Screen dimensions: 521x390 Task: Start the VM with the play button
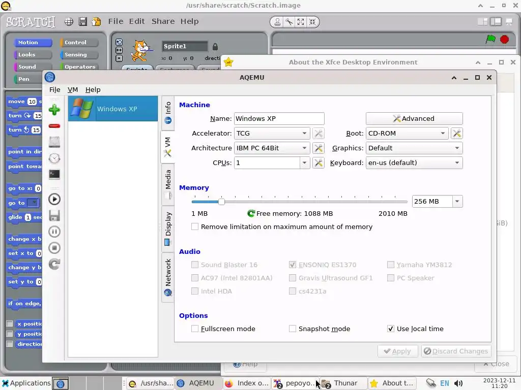[x=54, y=199]
